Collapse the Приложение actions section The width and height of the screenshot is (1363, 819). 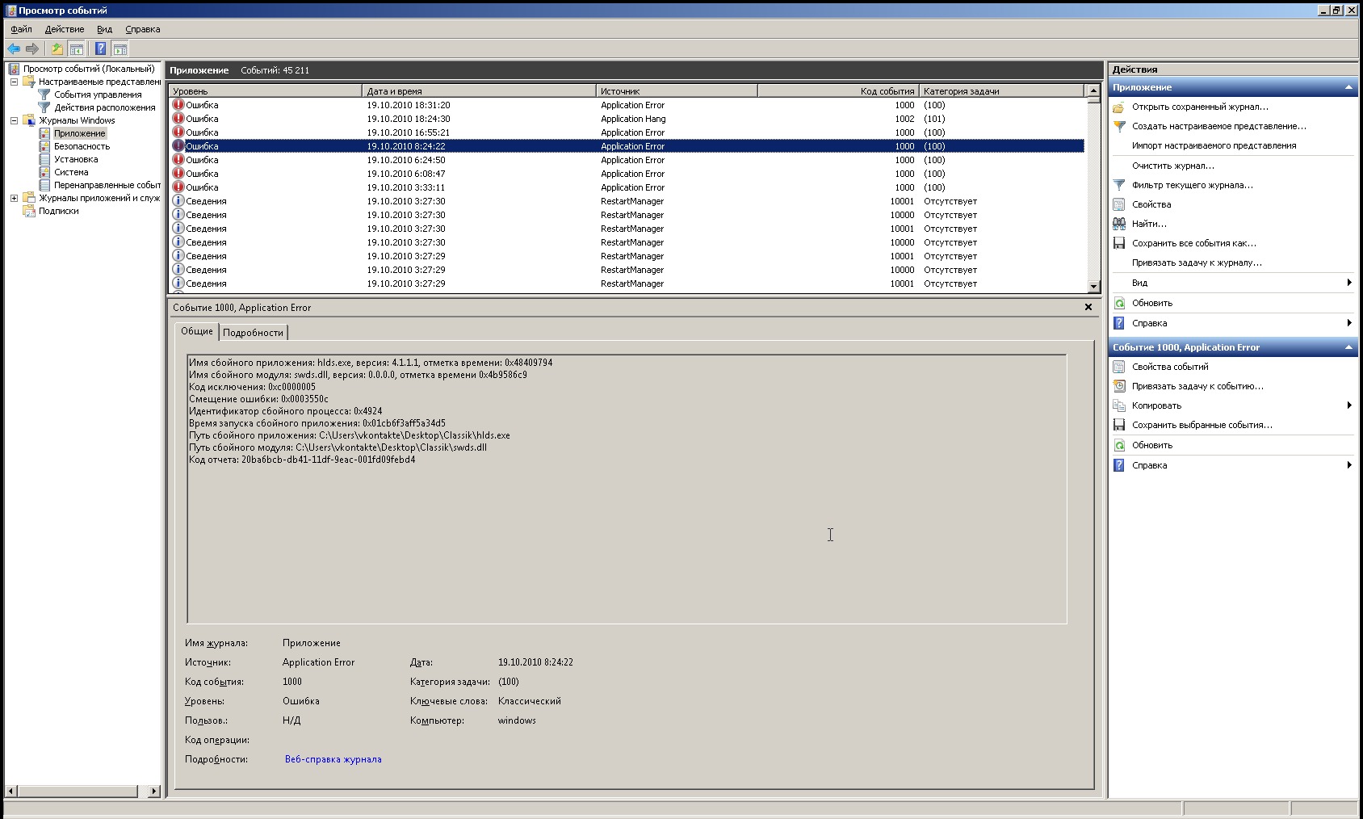[x=1348, y=87]
